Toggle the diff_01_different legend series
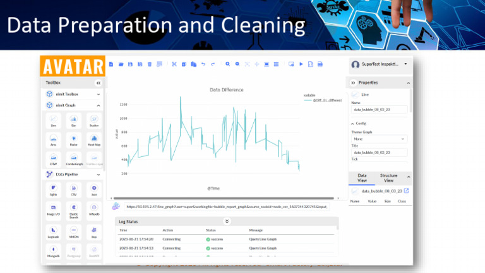This screenshot has width=485, height=273. (x=323, y=100)
